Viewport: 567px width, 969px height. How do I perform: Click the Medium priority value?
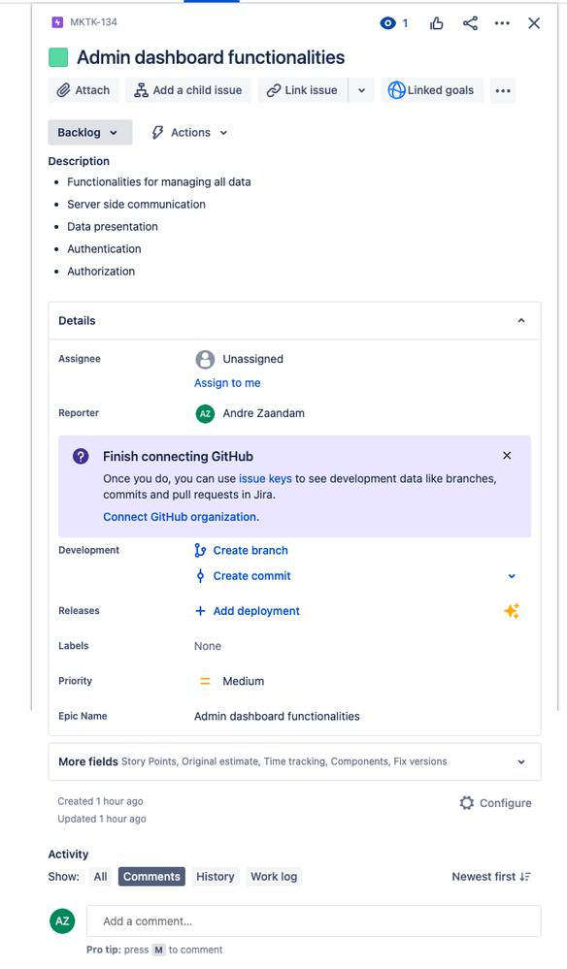click(x=243, y=681)
